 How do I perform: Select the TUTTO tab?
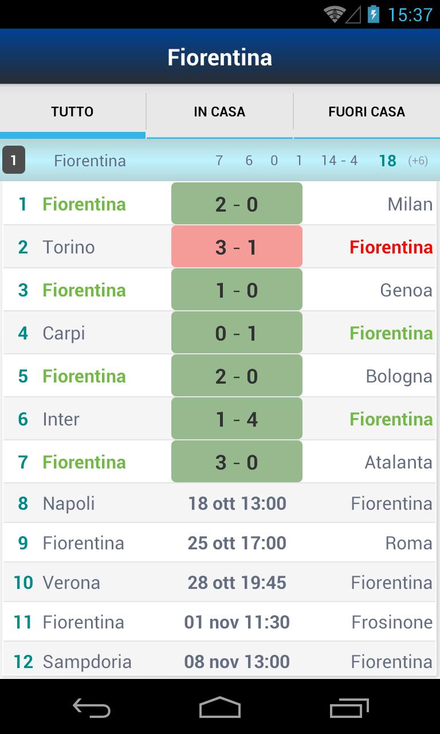(72, 111)
